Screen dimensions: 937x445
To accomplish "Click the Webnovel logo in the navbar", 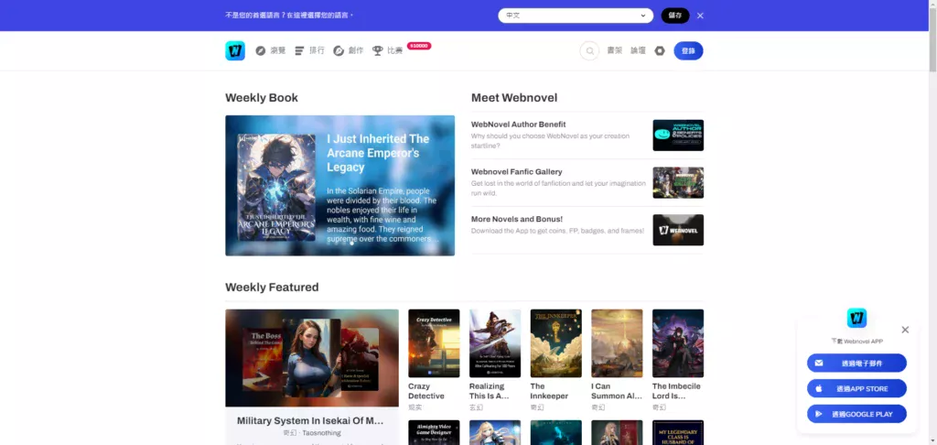I will [x=235, y=51].
